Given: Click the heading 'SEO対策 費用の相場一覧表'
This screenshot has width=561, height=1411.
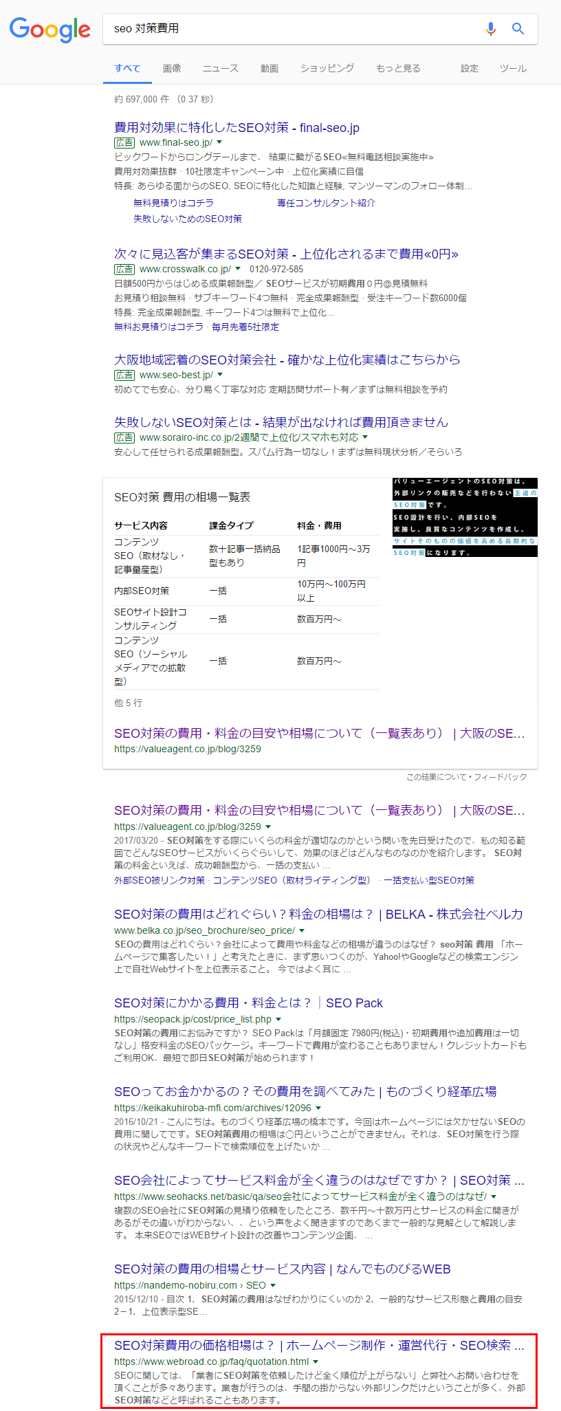Looking at the screenshot, I should 182,497.
